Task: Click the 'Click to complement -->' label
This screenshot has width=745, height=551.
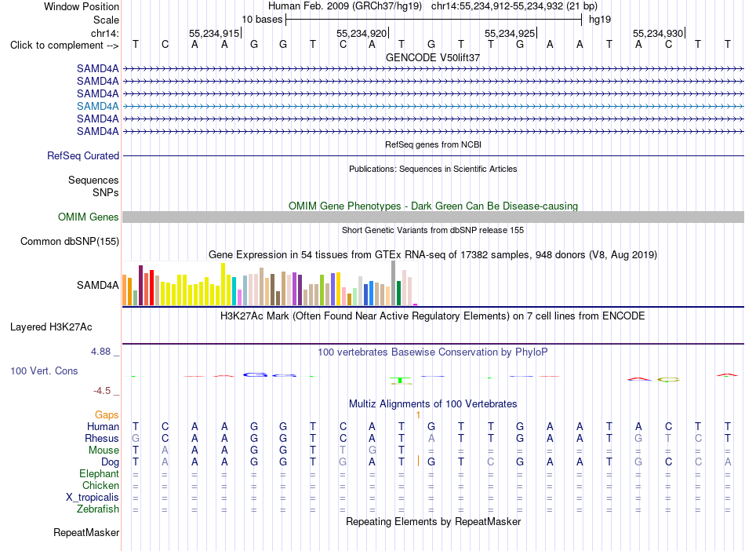Action: 64,46
